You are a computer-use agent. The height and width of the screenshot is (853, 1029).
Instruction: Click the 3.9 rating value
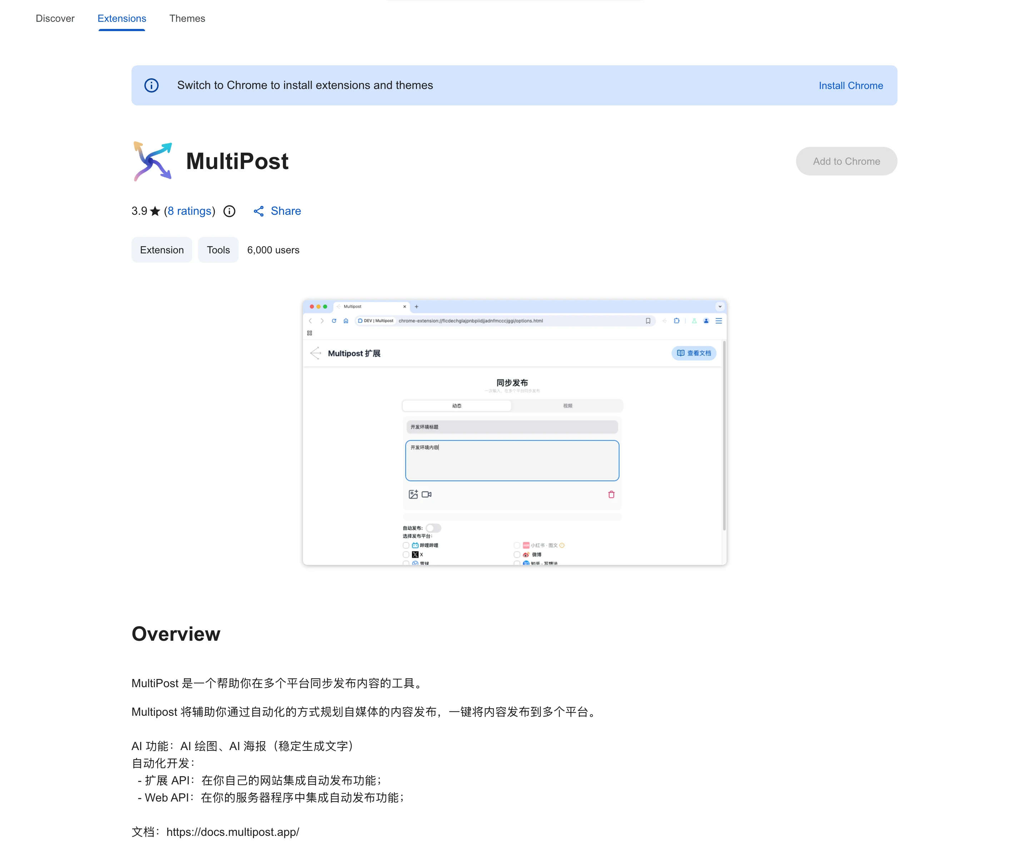[139, 211]
